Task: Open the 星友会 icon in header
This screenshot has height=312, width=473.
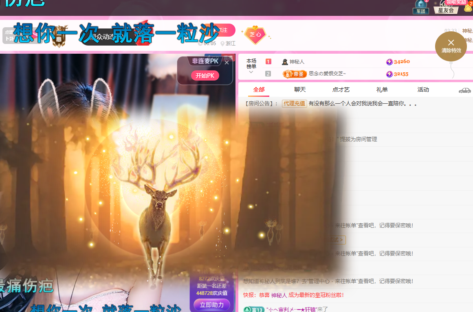Action: [x=446, y=7]
